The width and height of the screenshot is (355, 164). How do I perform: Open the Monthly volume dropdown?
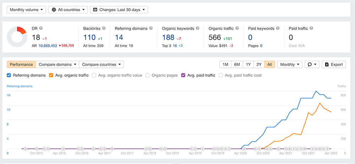27,10
